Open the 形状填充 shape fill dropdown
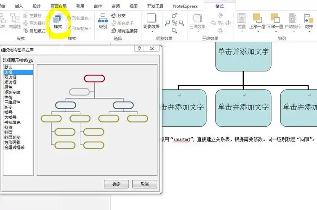This screenshot has width=317, height=210. [79, 18]
